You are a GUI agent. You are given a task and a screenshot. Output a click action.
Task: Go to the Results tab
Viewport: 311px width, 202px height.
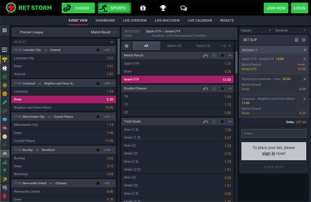pos(227,21)
